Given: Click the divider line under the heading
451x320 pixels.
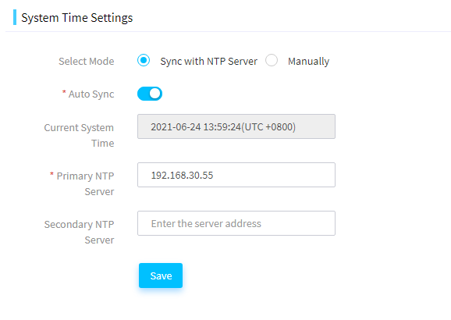Looking at the screenshot, I should point(228,31).
